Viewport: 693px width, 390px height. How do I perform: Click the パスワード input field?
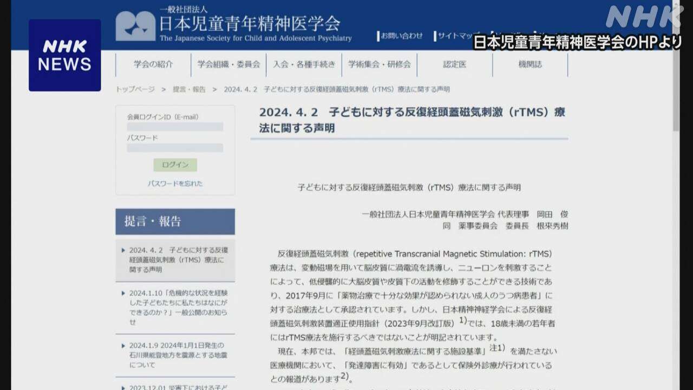pyautogui.click(x=175, y=147)
